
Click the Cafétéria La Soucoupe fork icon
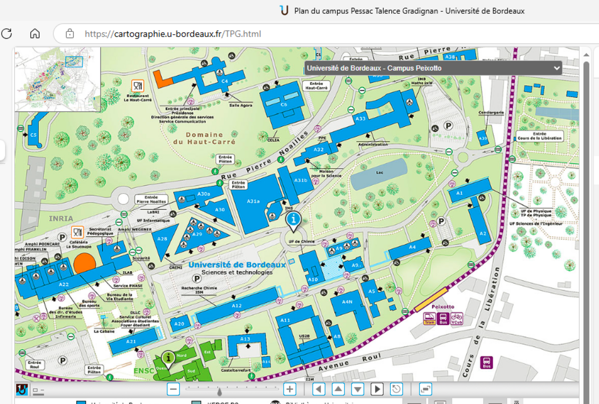(77, 232)
